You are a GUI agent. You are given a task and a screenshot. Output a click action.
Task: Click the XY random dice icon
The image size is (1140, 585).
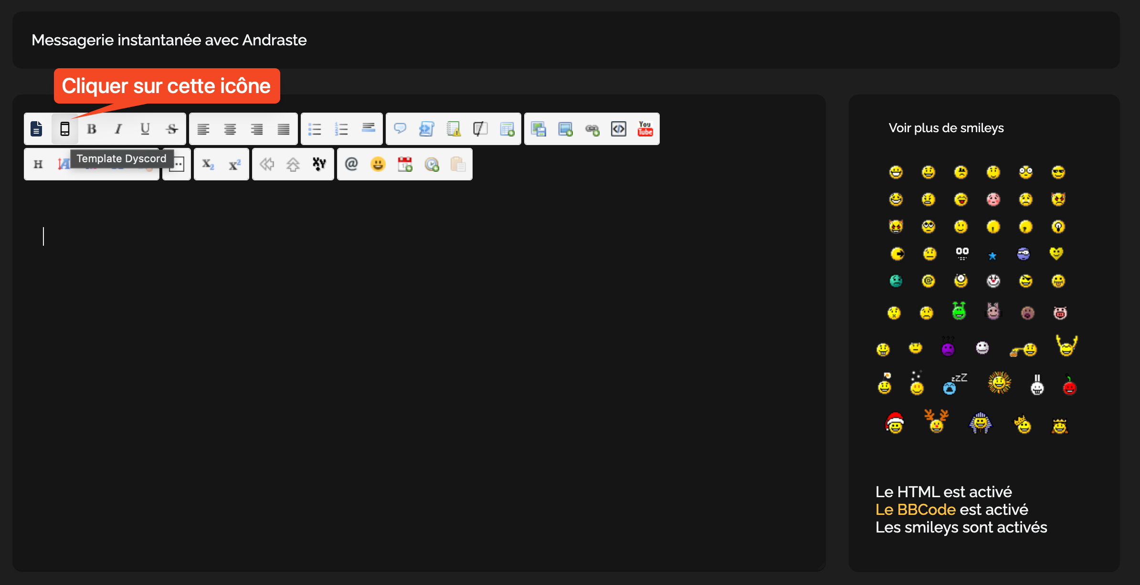[319, 164]
